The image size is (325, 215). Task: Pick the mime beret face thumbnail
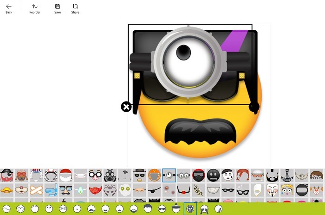tap(228, 175)
